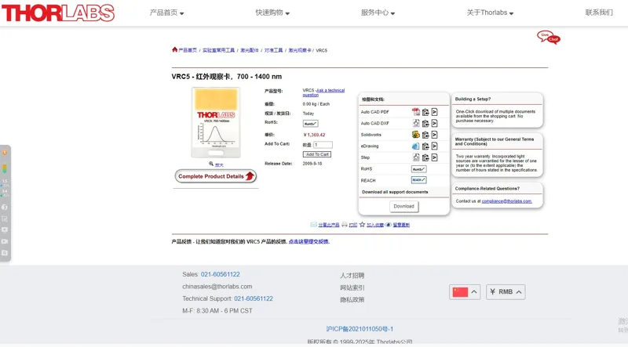Click the 放大 enlarge link
This screenshot has height=347, width=628.
pyautogui.click(x=219, y=164)
